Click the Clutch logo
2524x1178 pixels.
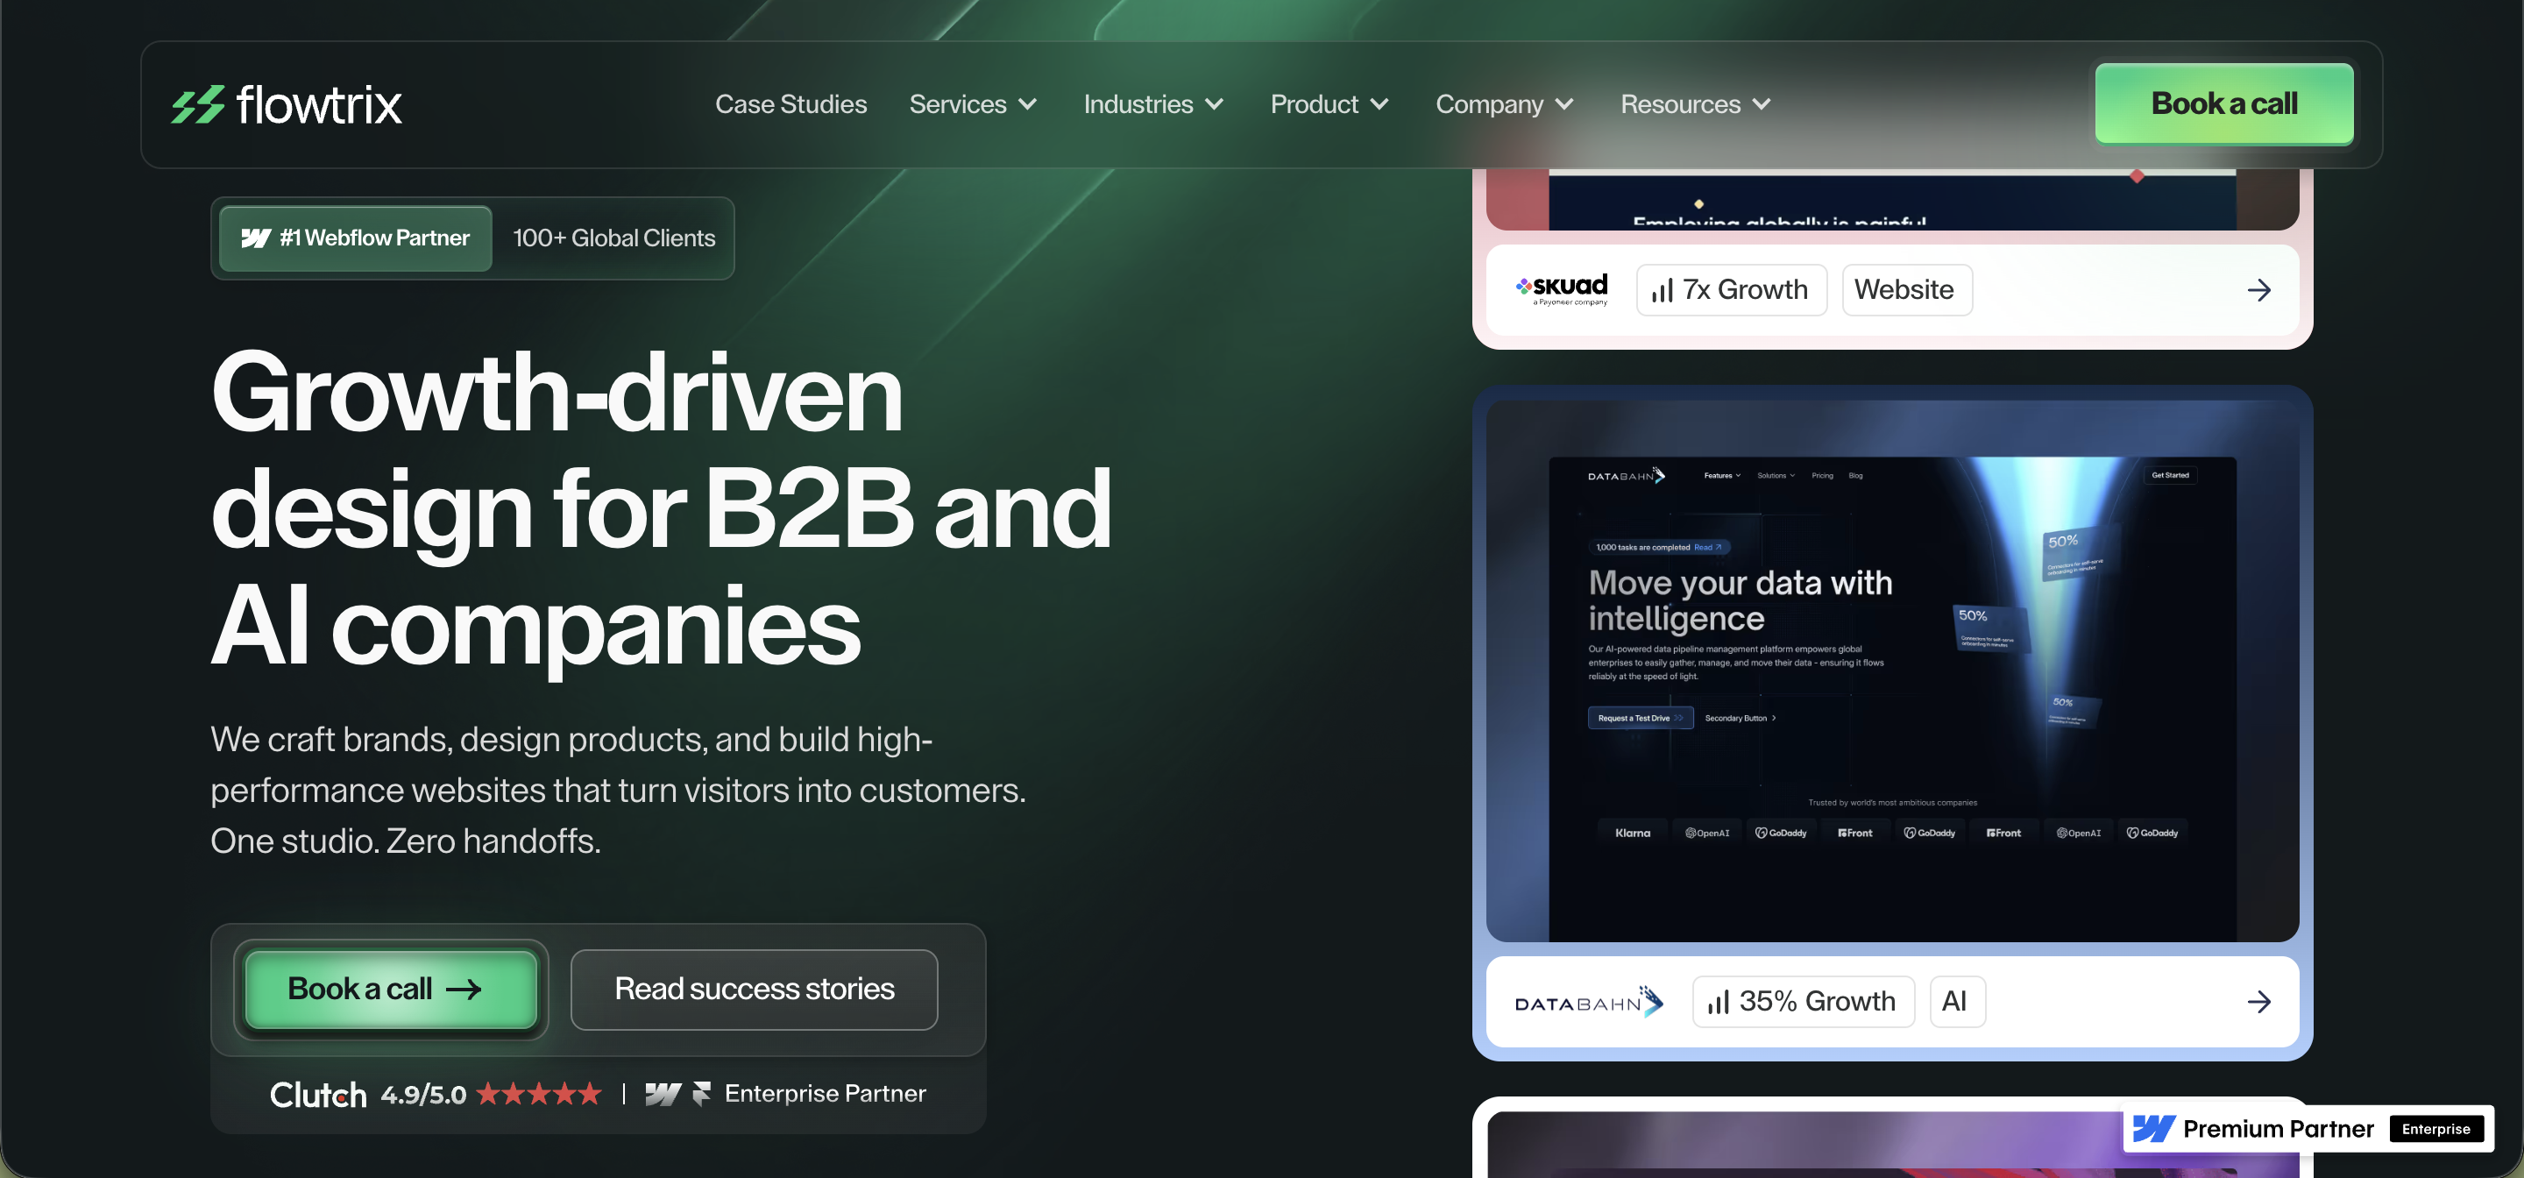318,1094
